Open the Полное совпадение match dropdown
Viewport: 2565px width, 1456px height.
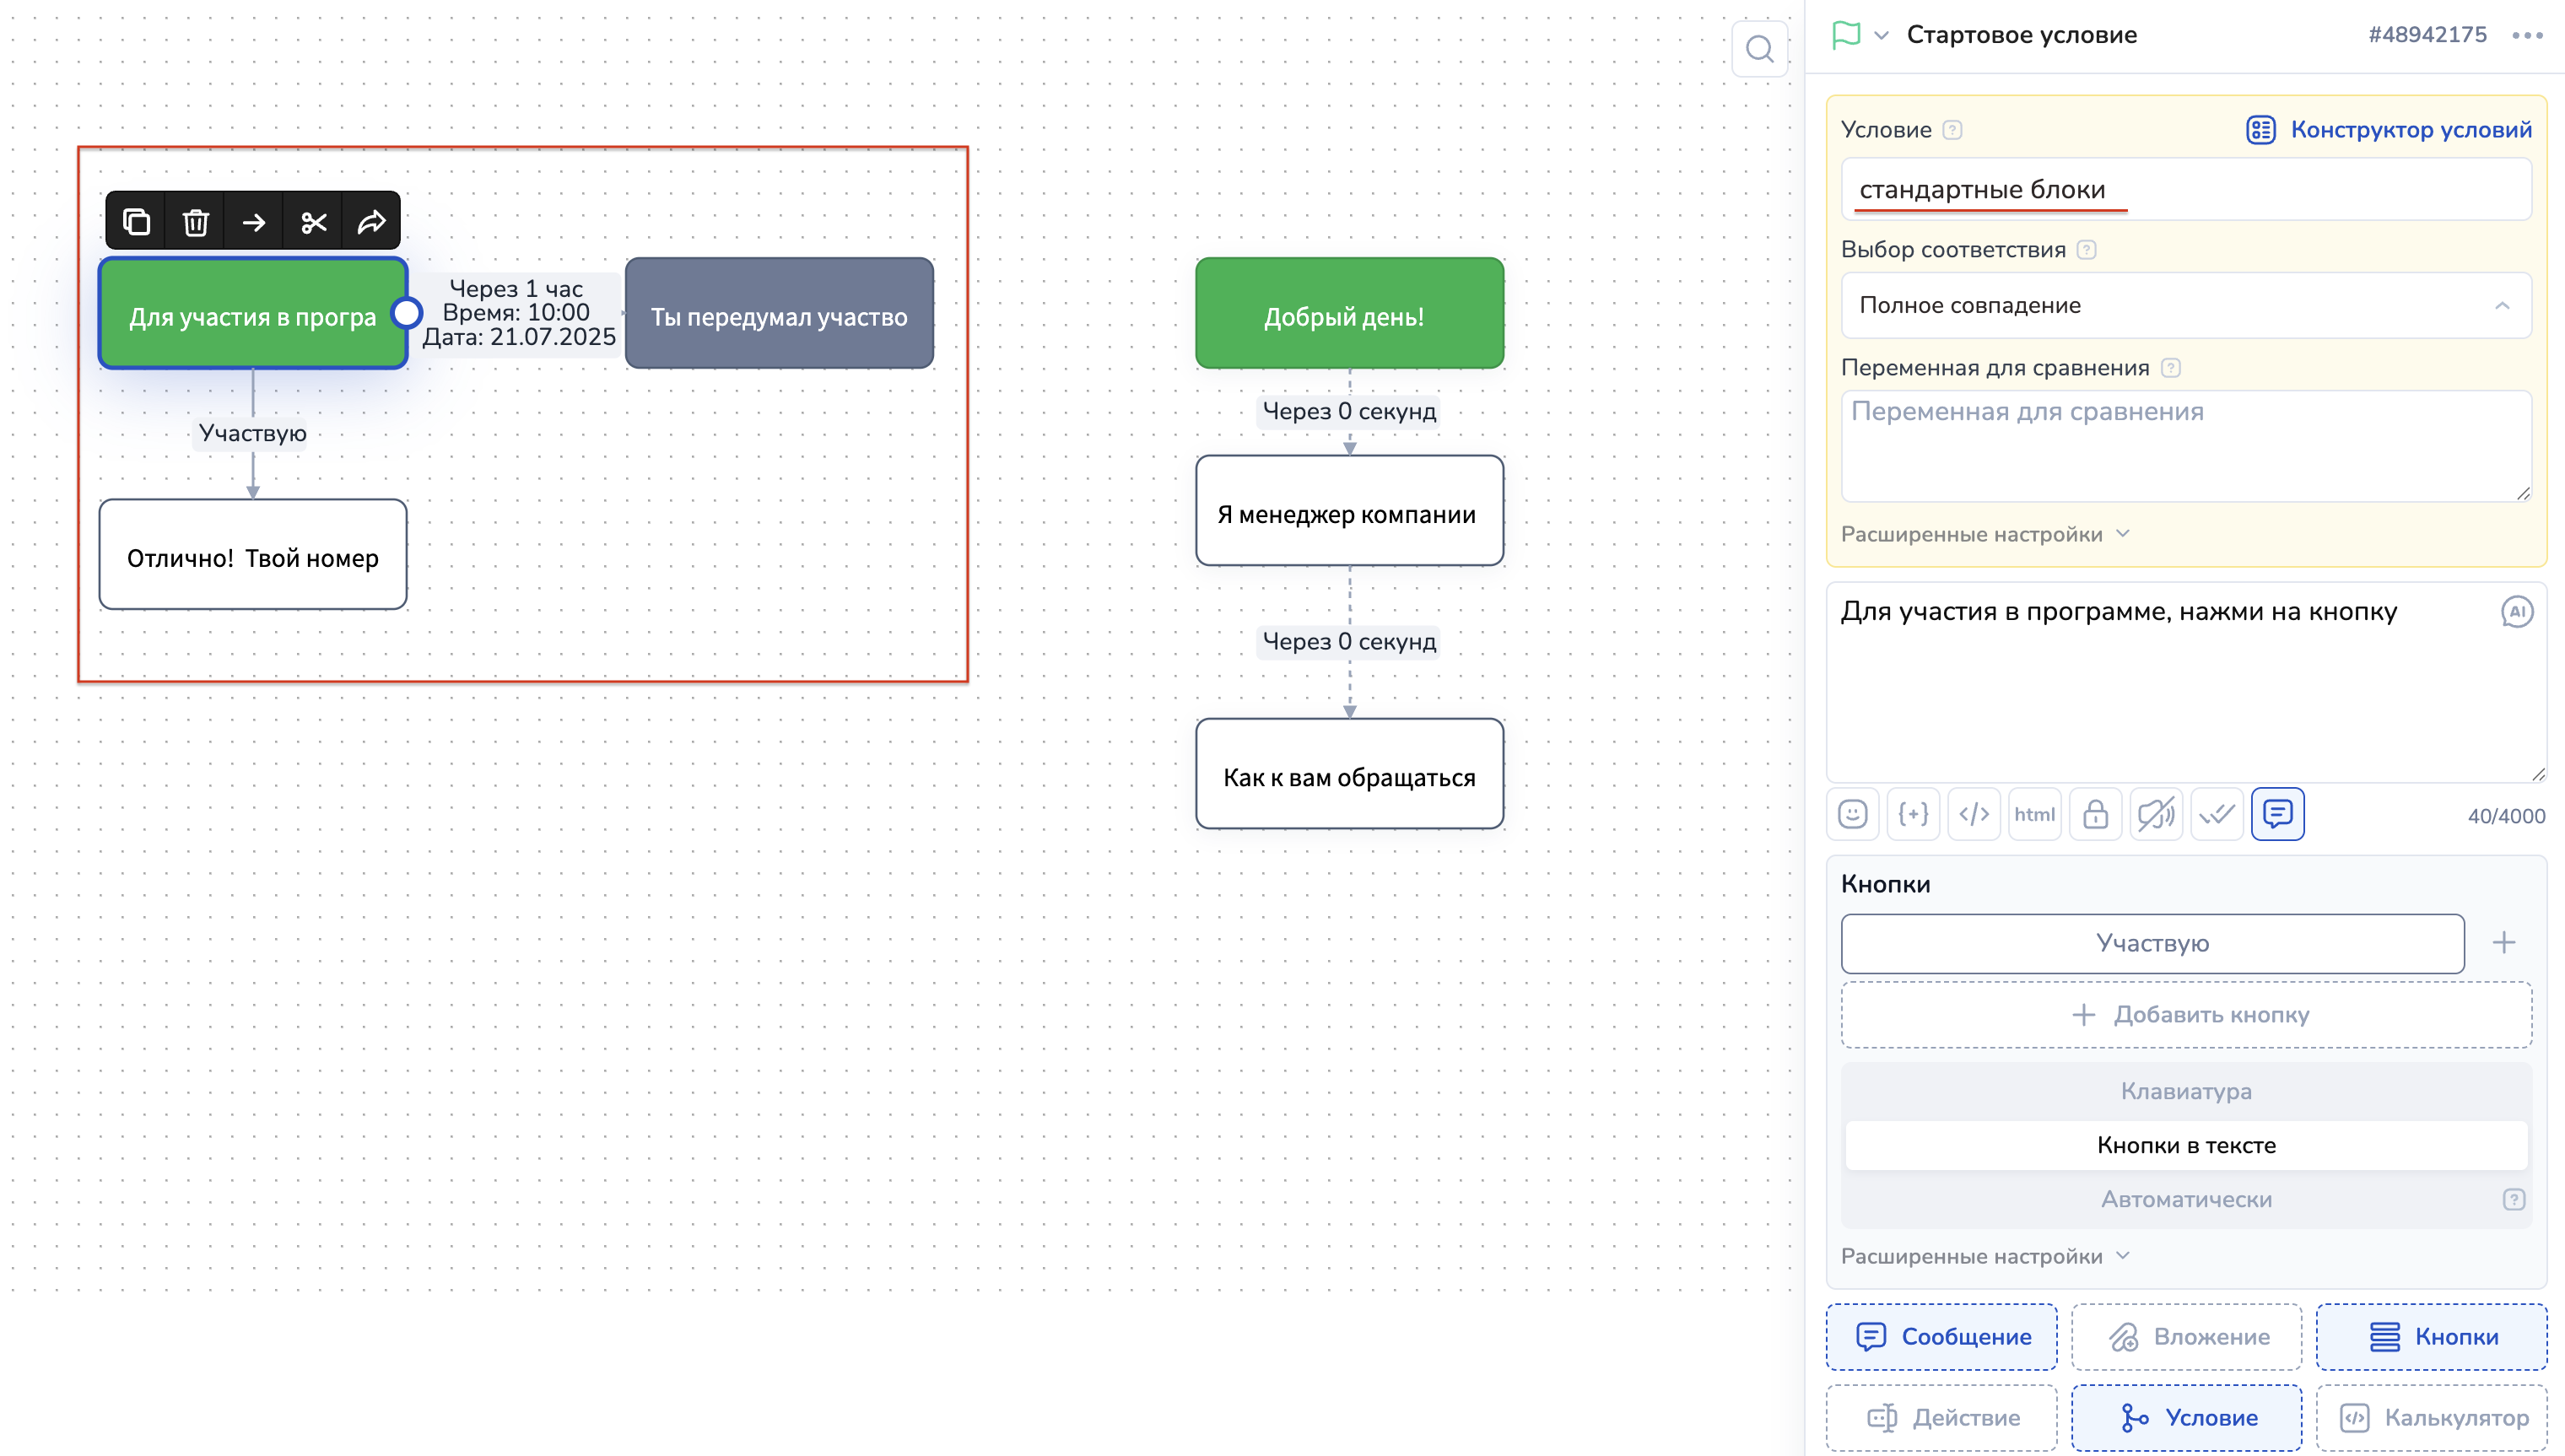pos(2186,305)
